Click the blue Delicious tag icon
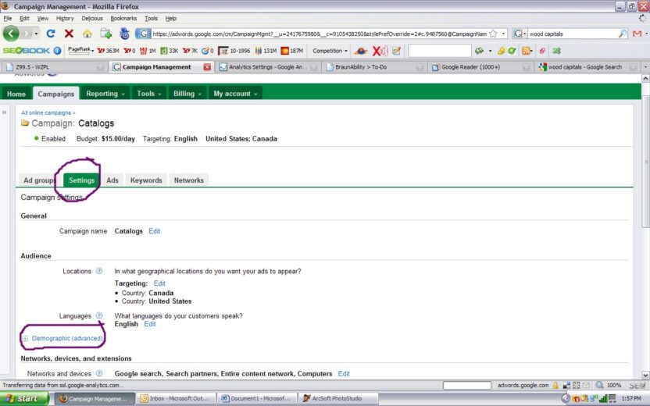The width and height of the screenshot is (650, 406). click(124, 34)
